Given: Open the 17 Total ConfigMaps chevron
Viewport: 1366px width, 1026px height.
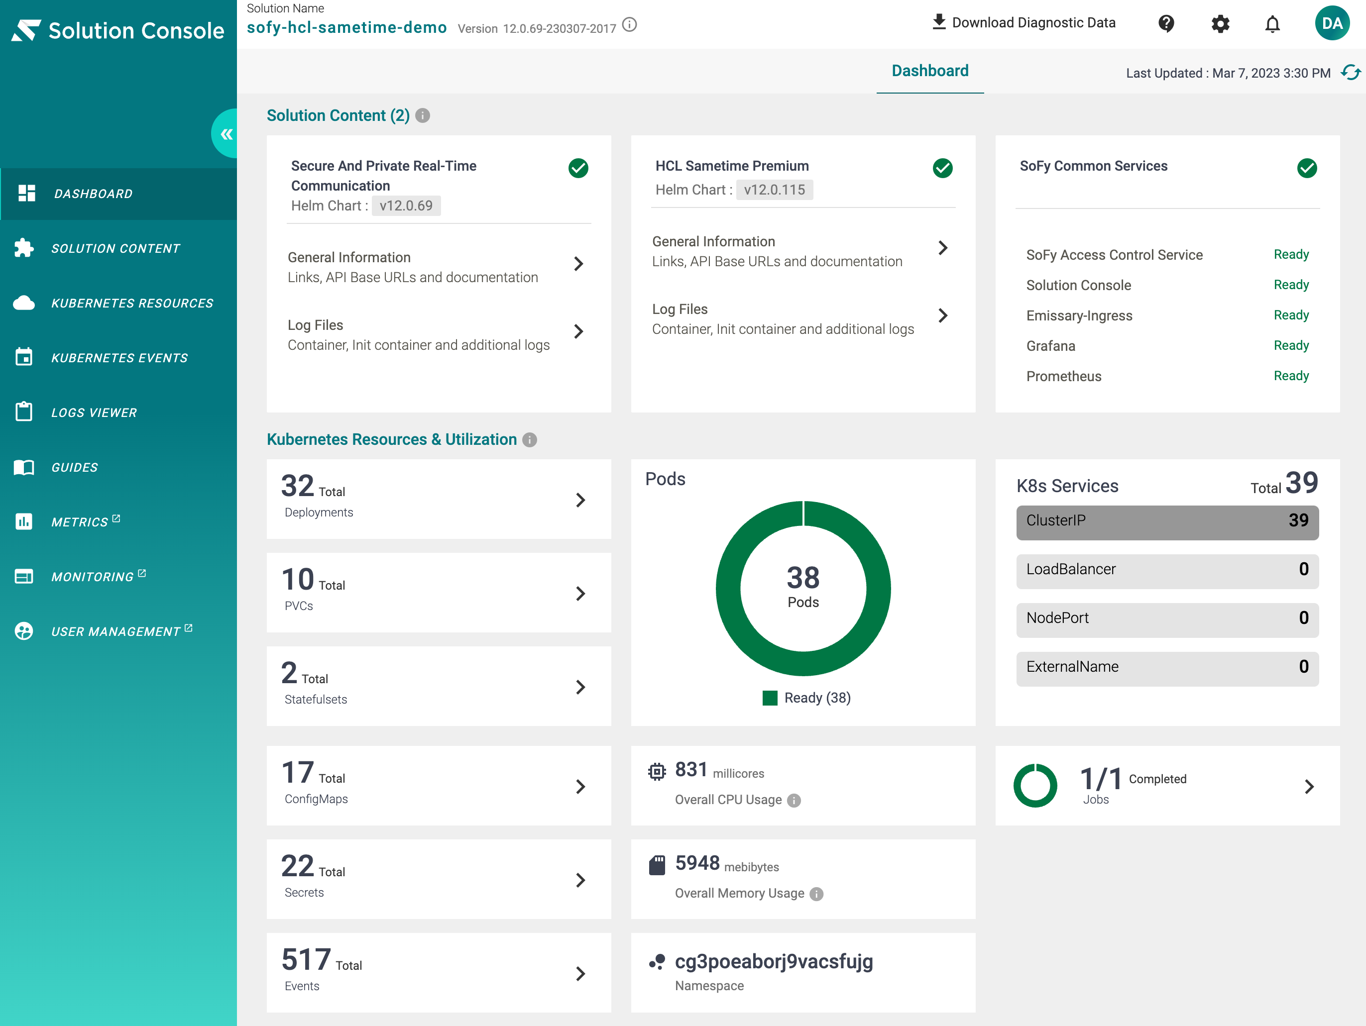Looking at the screenshot, I should click(x=580, y=787).
